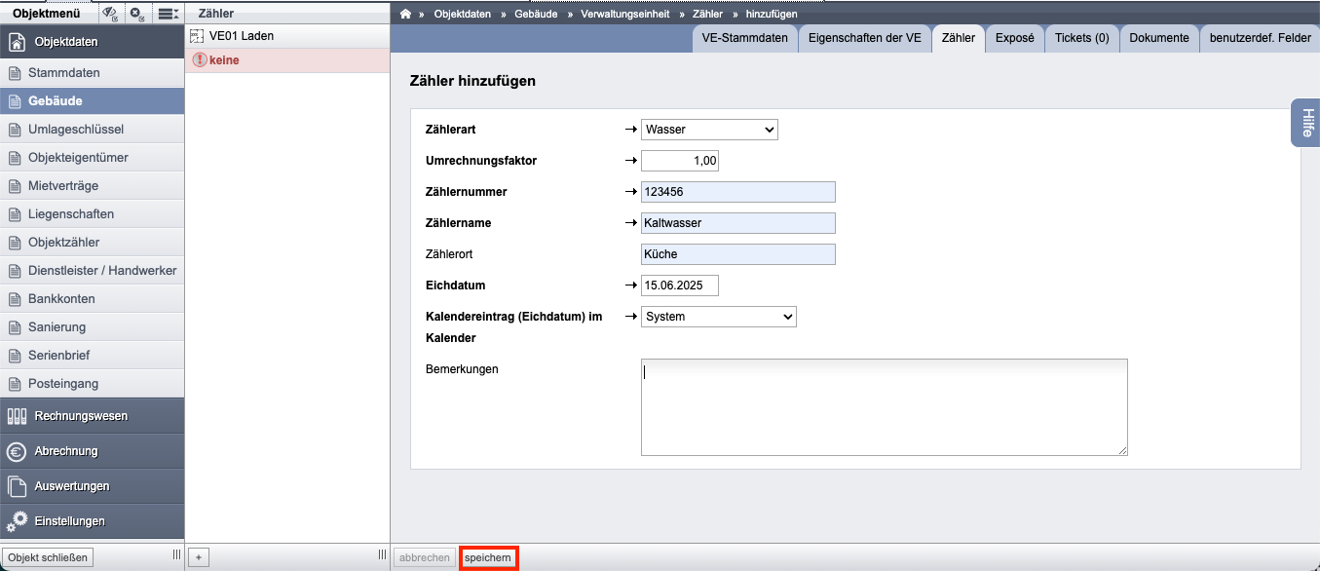Select the VE01 Laden unit entry
Image resolution: width=1320 pixels, height=571 pixels.
pyautogui.click(x=287, y=36)
